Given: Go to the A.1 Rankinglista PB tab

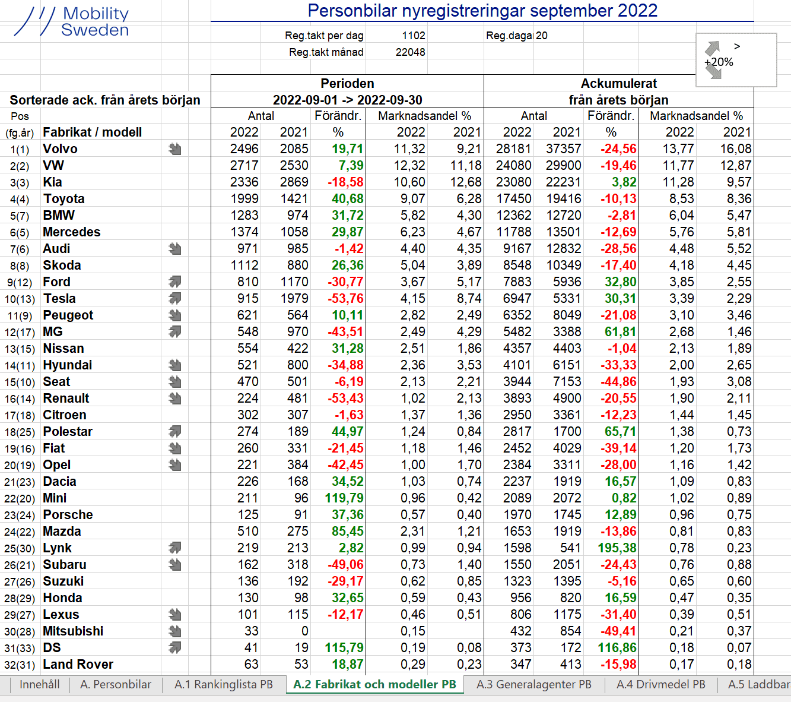Looking at the screenshot, I should tap(224, 685).
